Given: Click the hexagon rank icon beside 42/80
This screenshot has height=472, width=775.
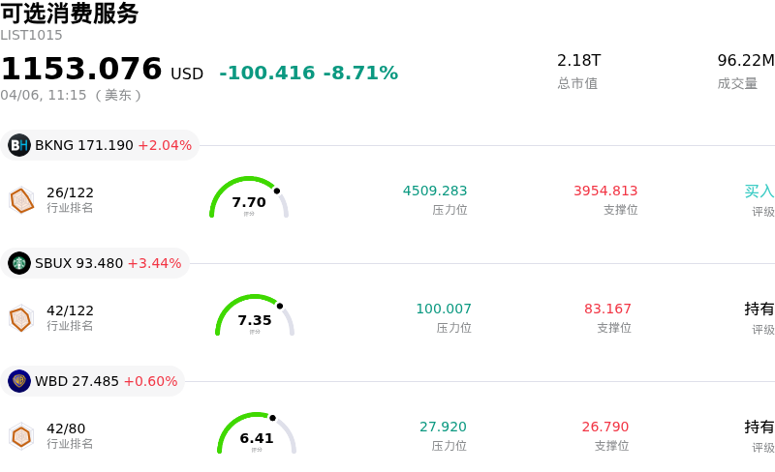Looking at the screenshot, I should click(21, 436).
